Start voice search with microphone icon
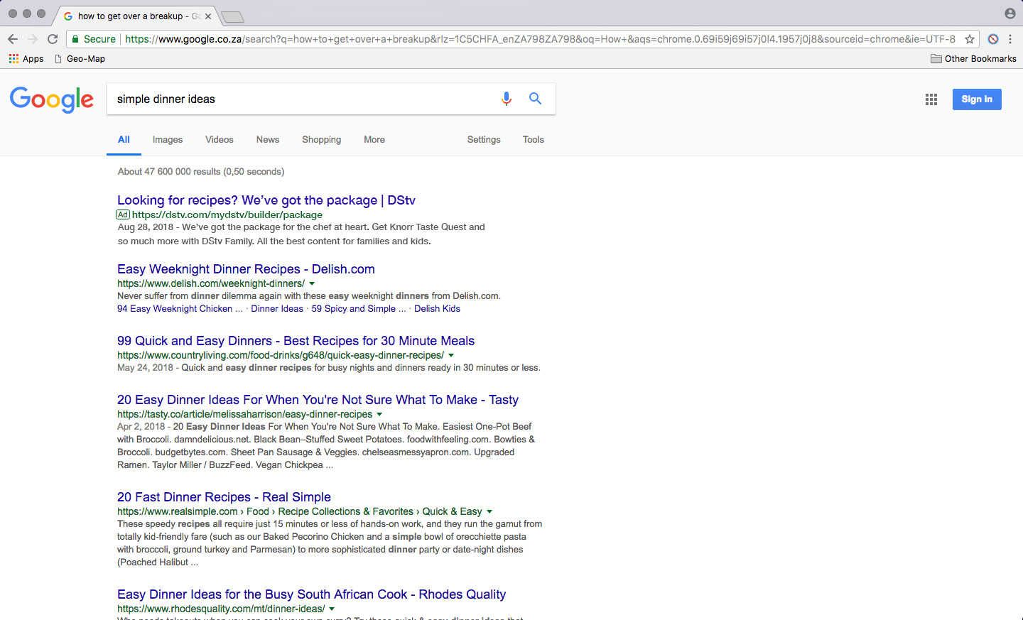The width and height of the screenshot is (1023, 620). pos(507,99)
